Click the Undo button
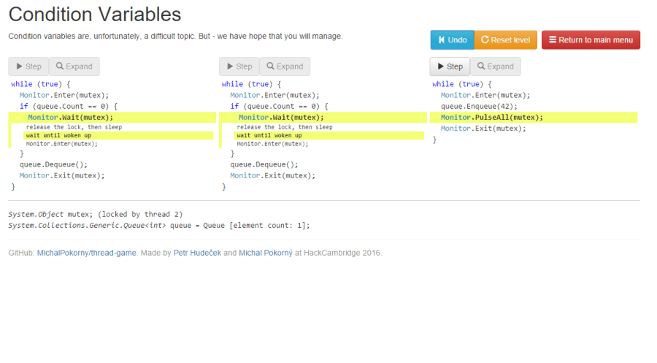The width and height of the screenshot is (657, 363). (x=452, y=40)
